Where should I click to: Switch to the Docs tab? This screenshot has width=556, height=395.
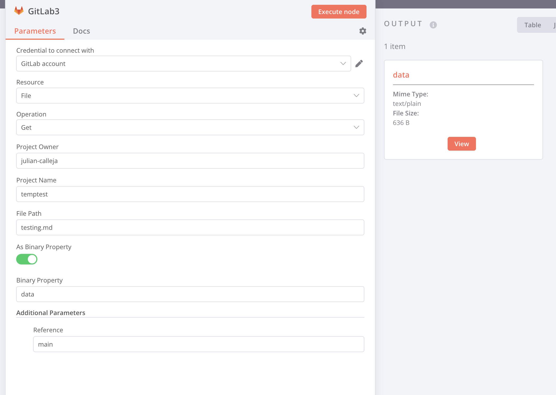pos(81,31)
